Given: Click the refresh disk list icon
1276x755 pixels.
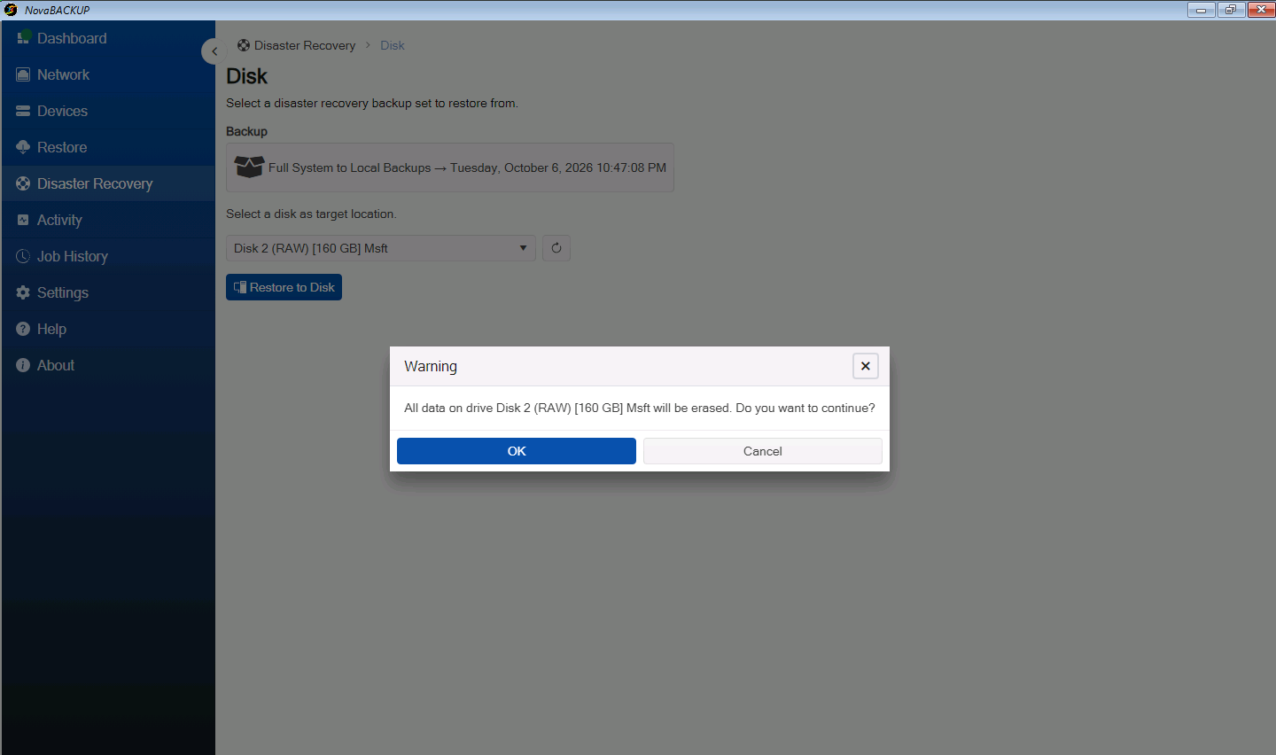Looking at the screenshot, I should point(556,248).
